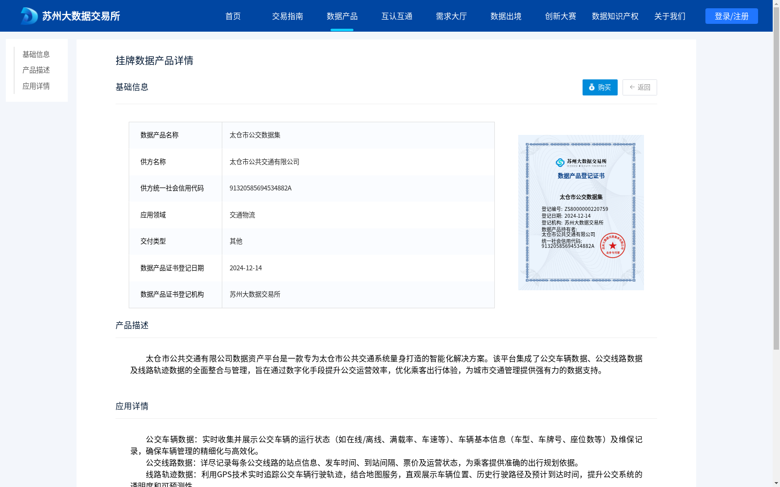The image size is (780, 487).
Task: Click the 产品描述 section heading
Action: [x=132, y=325]
